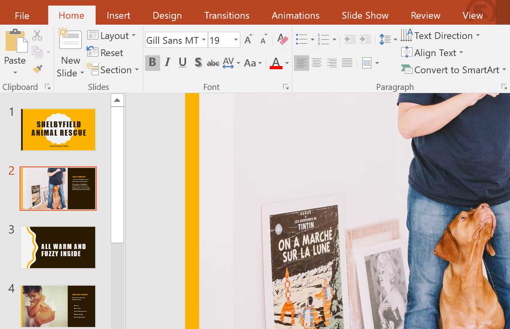Select slide 3 'All Warm and Fuzzy Inside'
510x329 pixels.
tap(58, 247)
